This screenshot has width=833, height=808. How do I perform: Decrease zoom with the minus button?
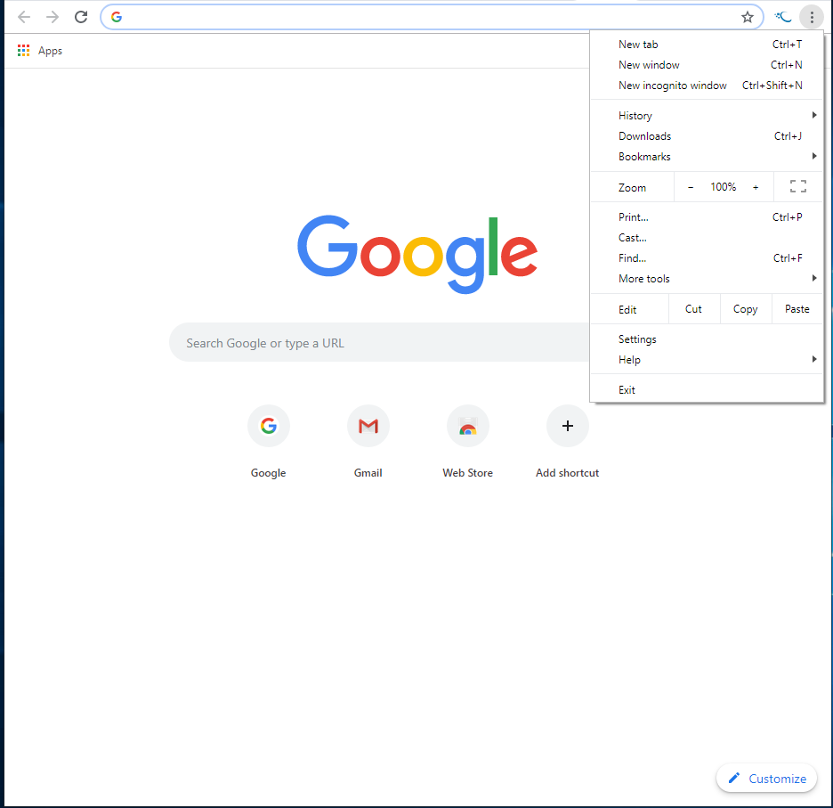coord(690,187)
